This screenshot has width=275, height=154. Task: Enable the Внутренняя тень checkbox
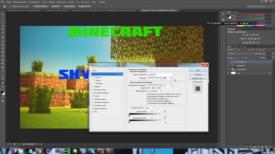(x=93, y=90)
